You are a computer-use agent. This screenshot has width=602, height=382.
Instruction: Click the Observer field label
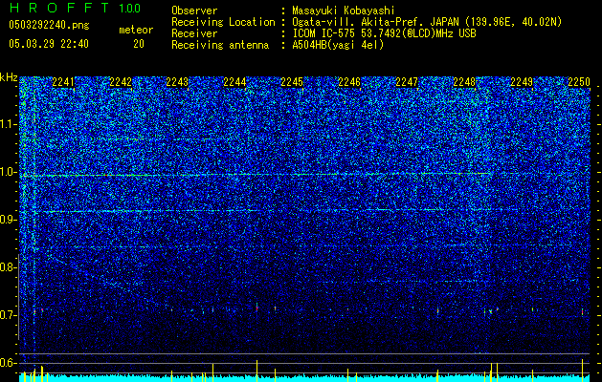pyautogui.click(x=194, y=11)
